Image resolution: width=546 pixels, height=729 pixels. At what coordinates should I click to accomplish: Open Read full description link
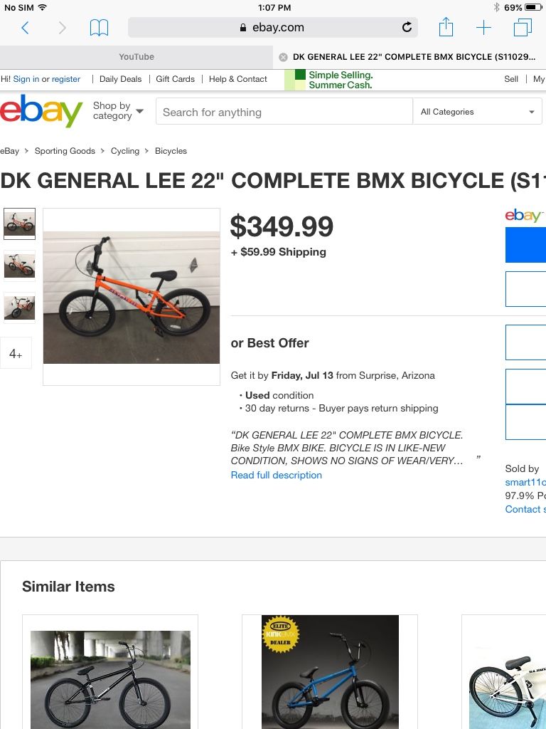(277, 475)
